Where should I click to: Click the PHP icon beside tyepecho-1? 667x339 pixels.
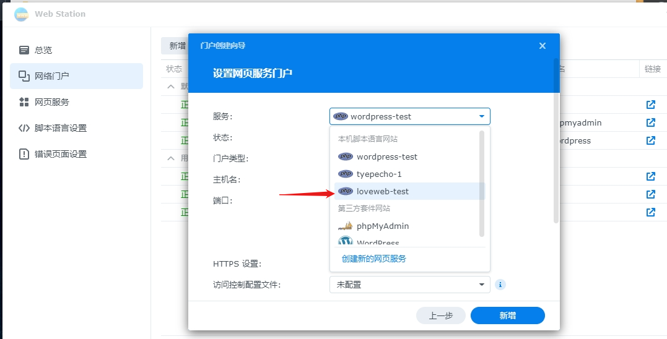(346, 174)
